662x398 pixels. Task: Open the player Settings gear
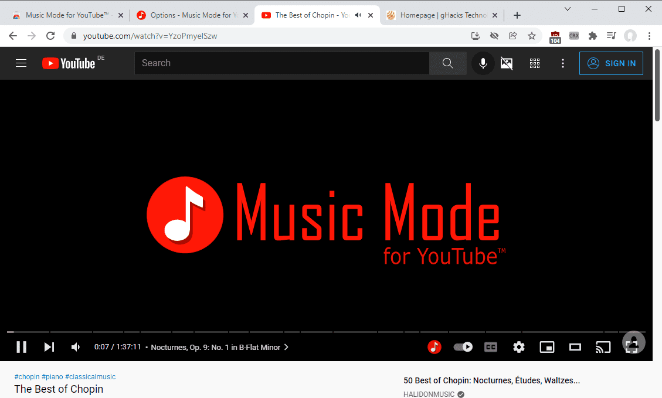tap(519, 347)
